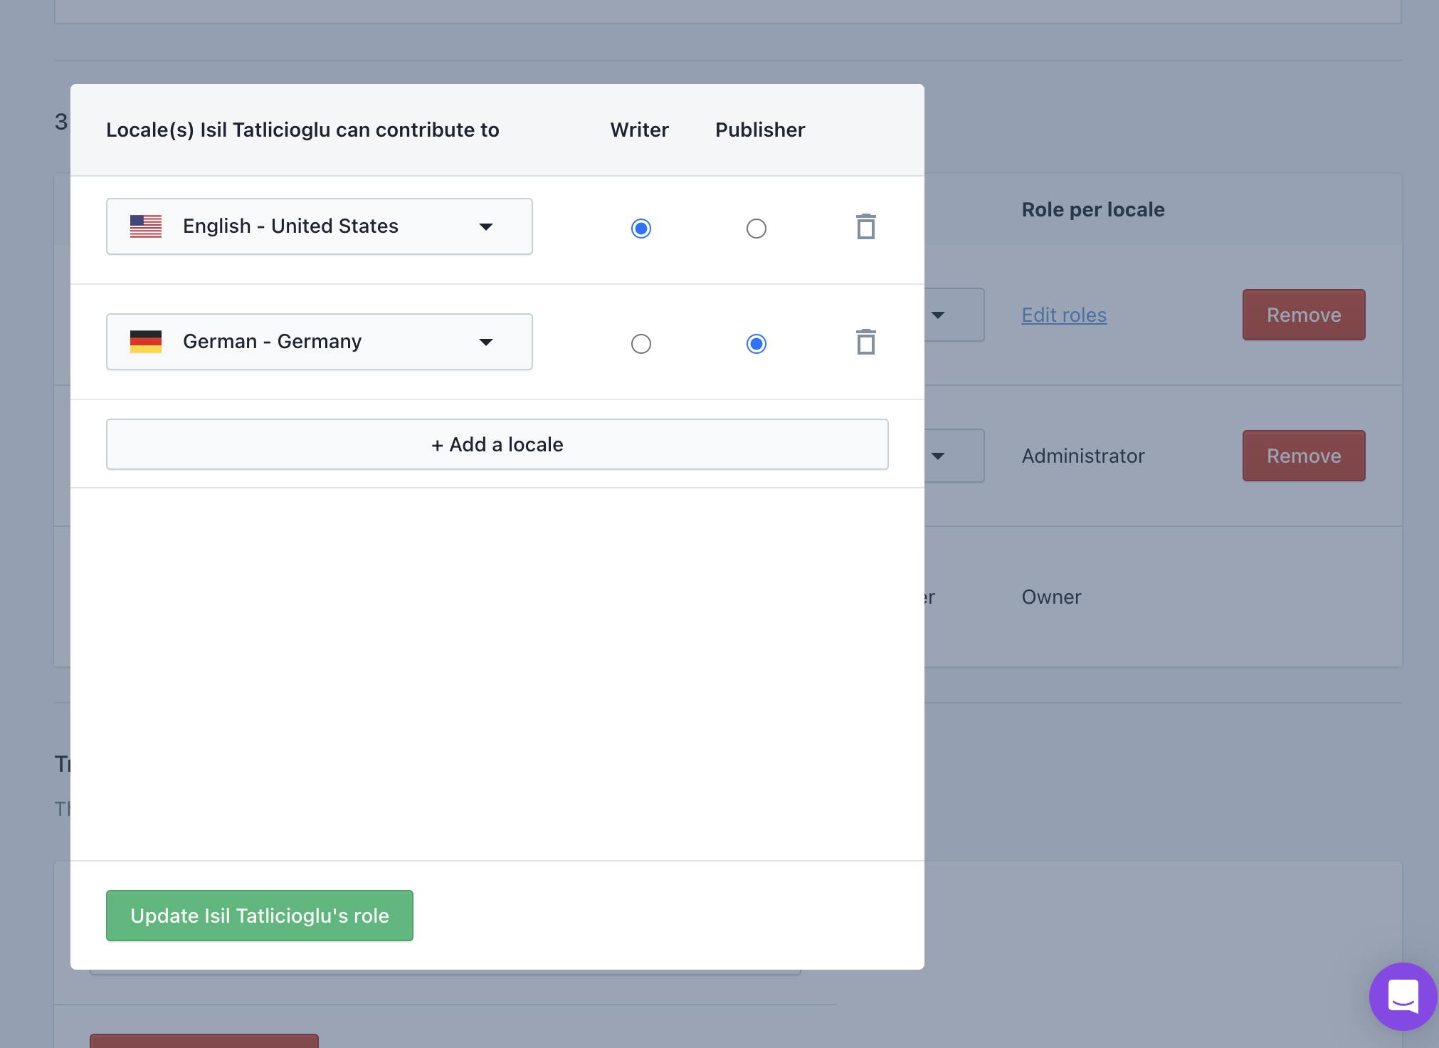Click the Writer column header
Screen dimensions: 1439x1048
click(639, 130)
